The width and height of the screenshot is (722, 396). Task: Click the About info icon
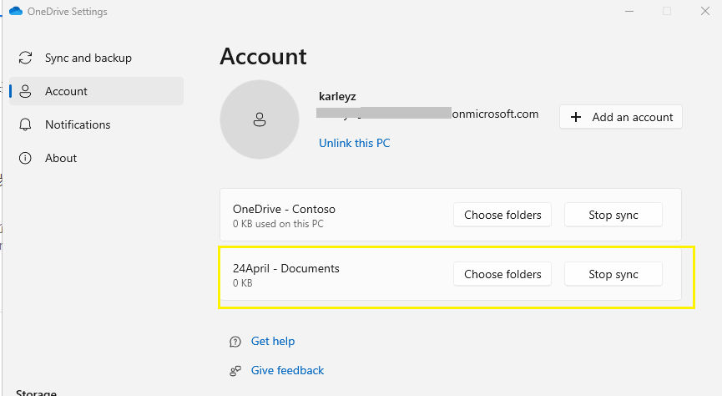point(26,159)
